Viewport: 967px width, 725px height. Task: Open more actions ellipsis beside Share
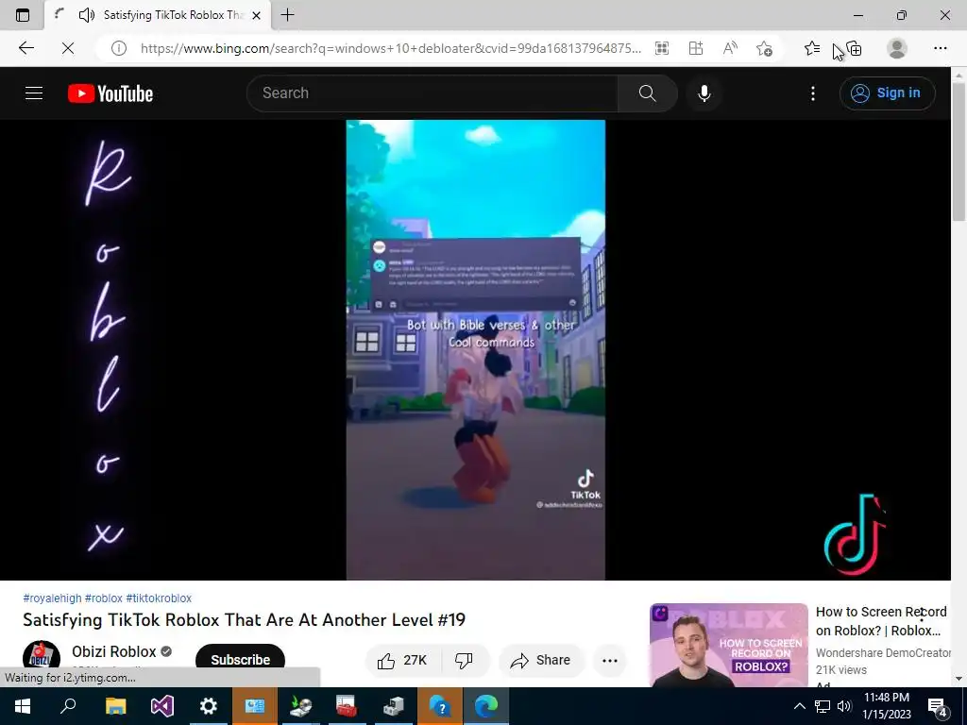click(x=609, y=660)
